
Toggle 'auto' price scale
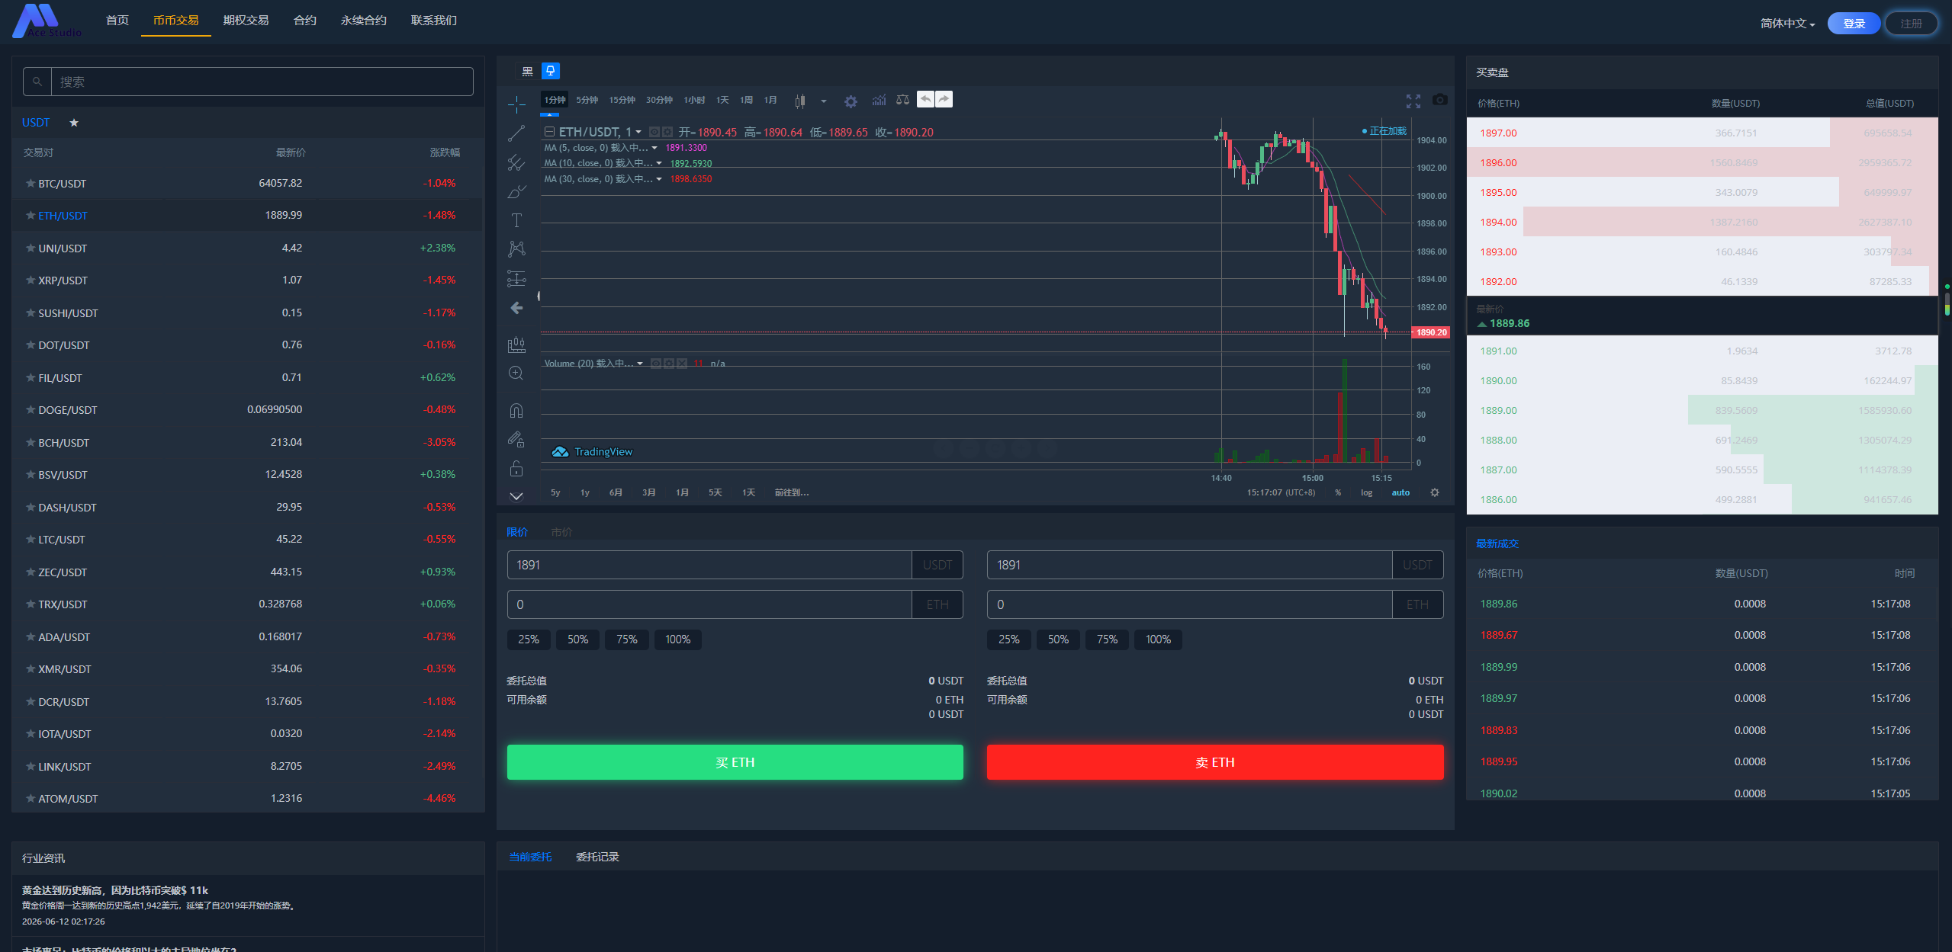1400,492
